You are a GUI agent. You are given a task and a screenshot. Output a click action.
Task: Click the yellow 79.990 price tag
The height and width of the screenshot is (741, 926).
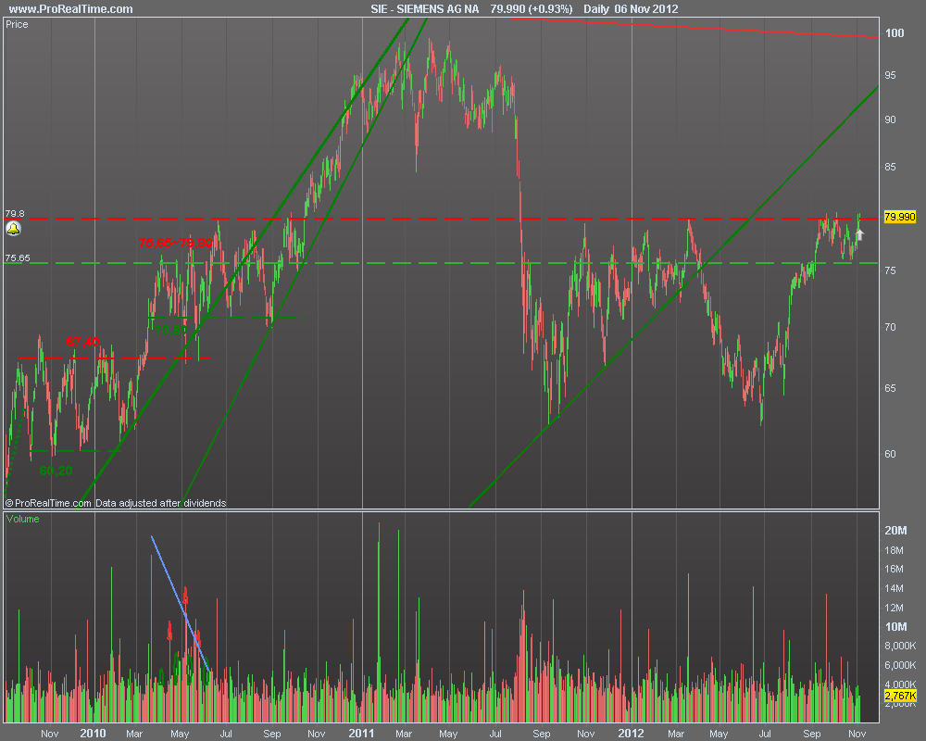click(x=899, y=217)
